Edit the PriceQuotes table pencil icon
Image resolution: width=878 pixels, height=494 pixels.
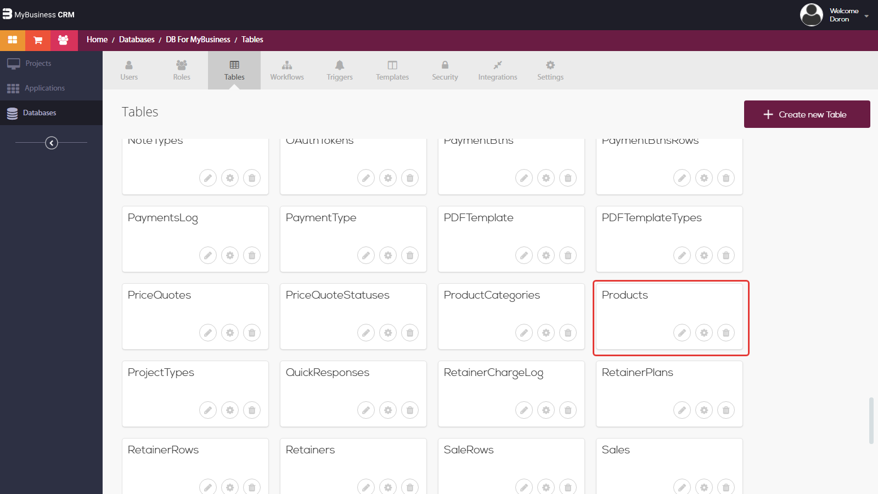[x=208, y=333]
